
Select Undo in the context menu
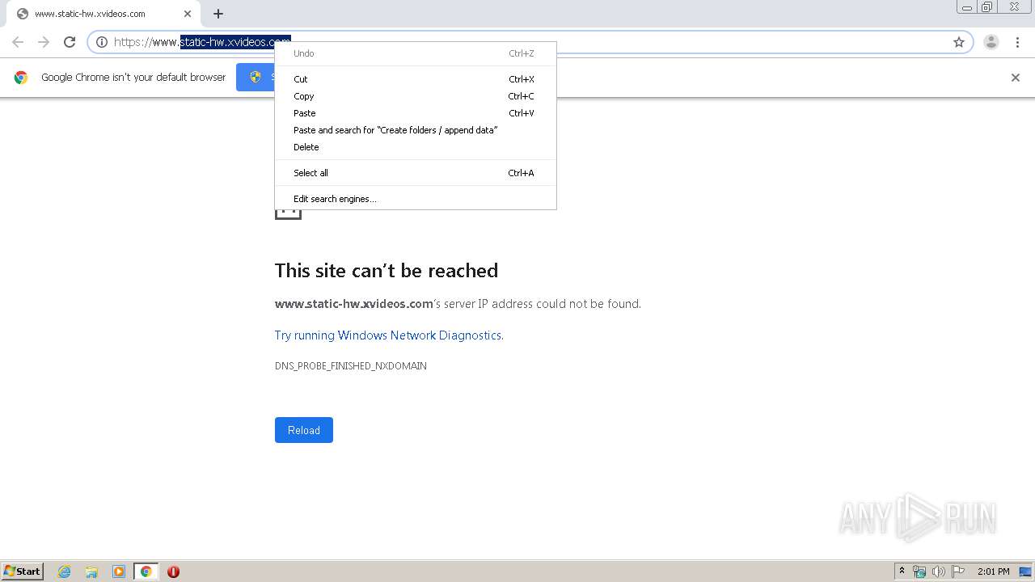(x=416, y=53)
